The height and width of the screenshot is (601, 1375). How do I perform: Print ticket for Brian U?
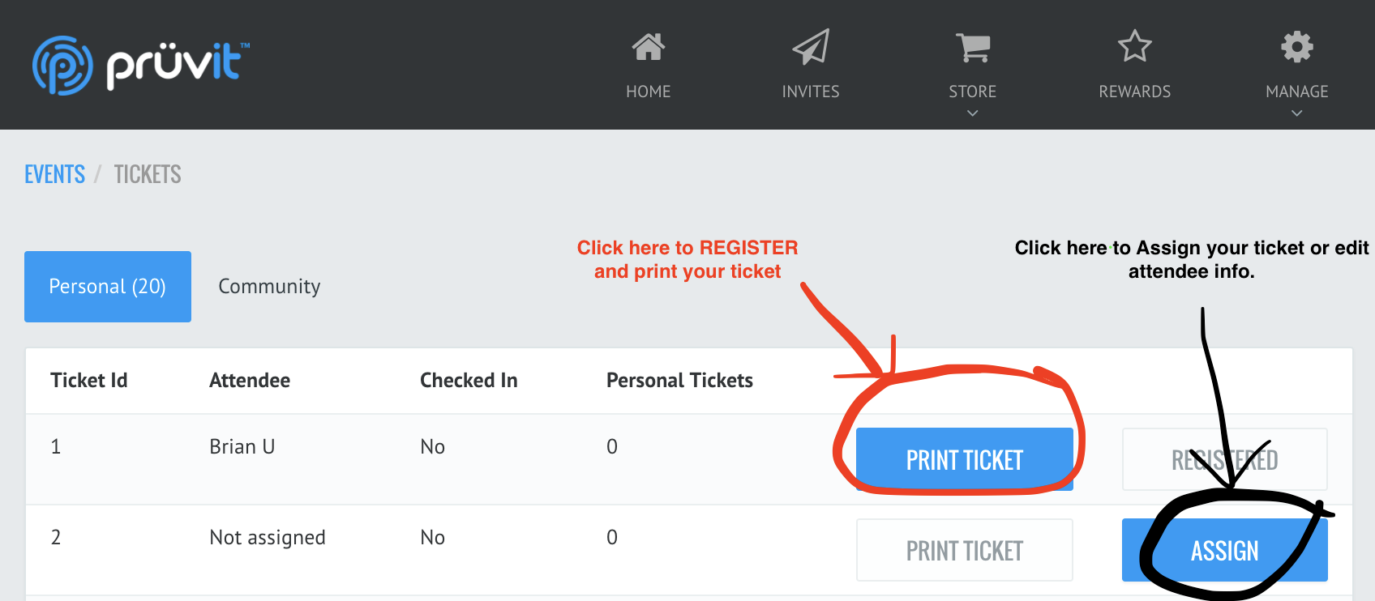click(965, 459)
